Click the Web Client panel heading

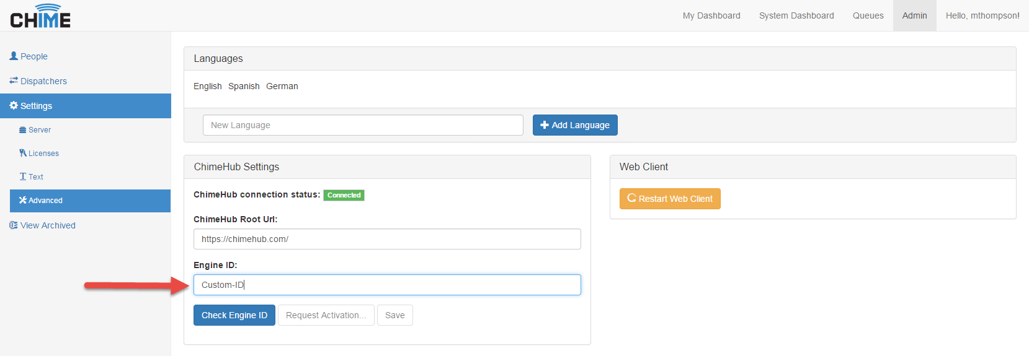(x=644, y=167)
